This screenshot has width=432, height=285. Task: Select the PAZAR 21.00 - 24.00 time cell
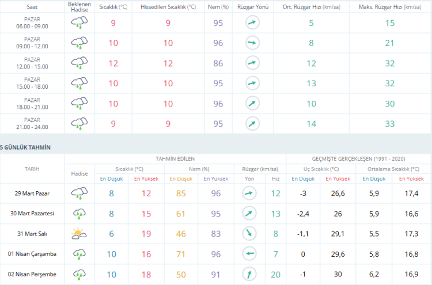[36, 123]
